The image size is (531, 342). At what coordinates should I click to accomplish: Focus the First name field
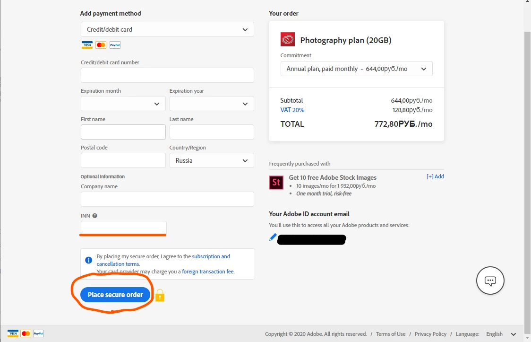[123, 132]
